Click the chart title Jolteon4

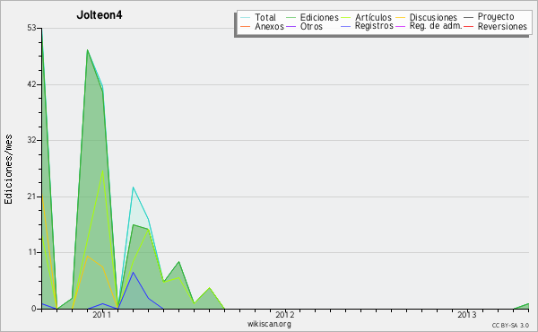pos(100,15)
